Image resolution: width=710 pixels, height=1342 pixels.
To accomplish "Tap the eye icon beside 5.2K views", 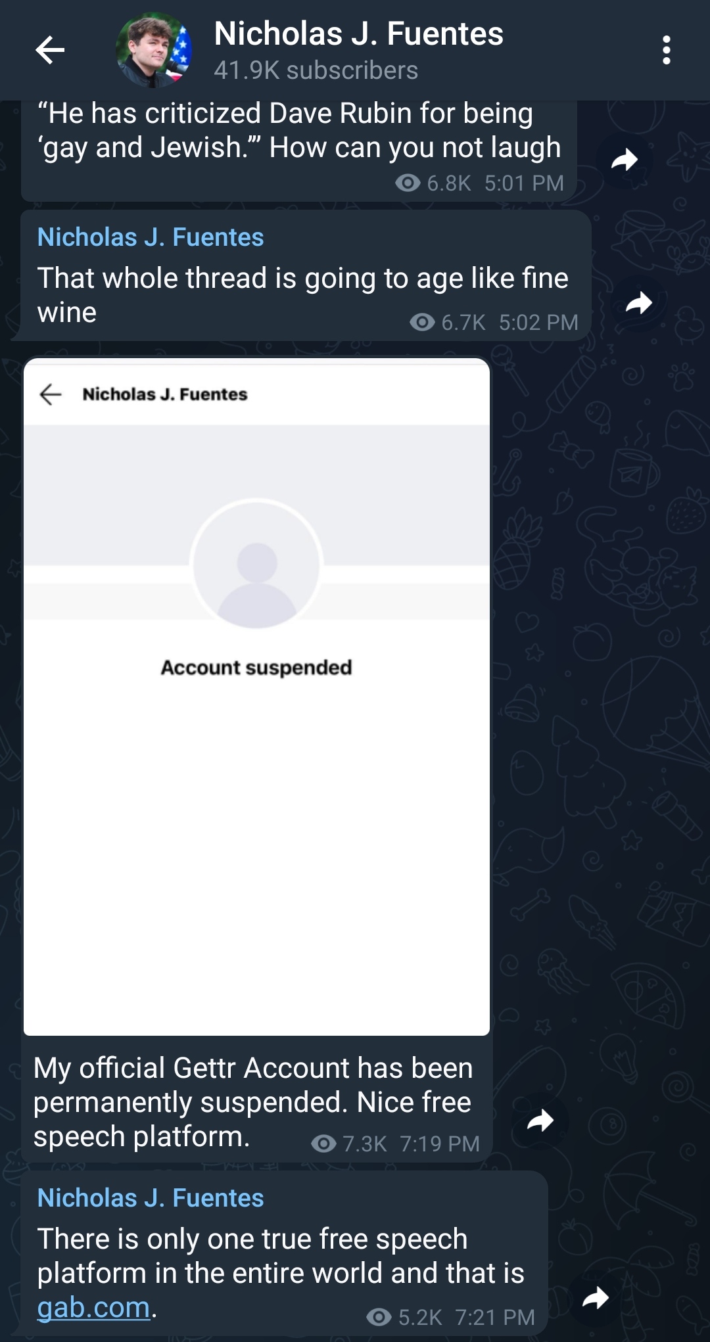I will tap(379, 1317).
